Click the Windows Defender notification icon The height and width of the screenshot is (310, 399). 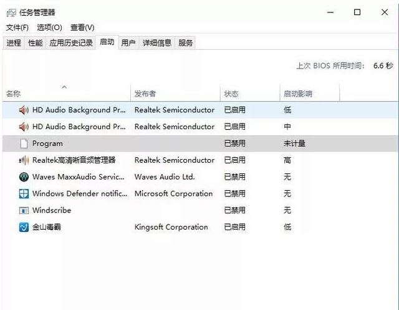point(24,194)
